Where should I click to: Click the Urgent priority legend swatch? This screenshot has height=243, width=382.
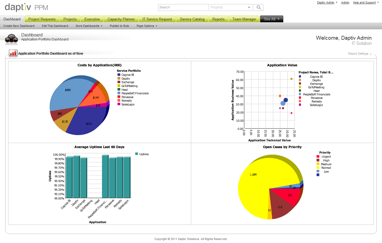point(318,157)
